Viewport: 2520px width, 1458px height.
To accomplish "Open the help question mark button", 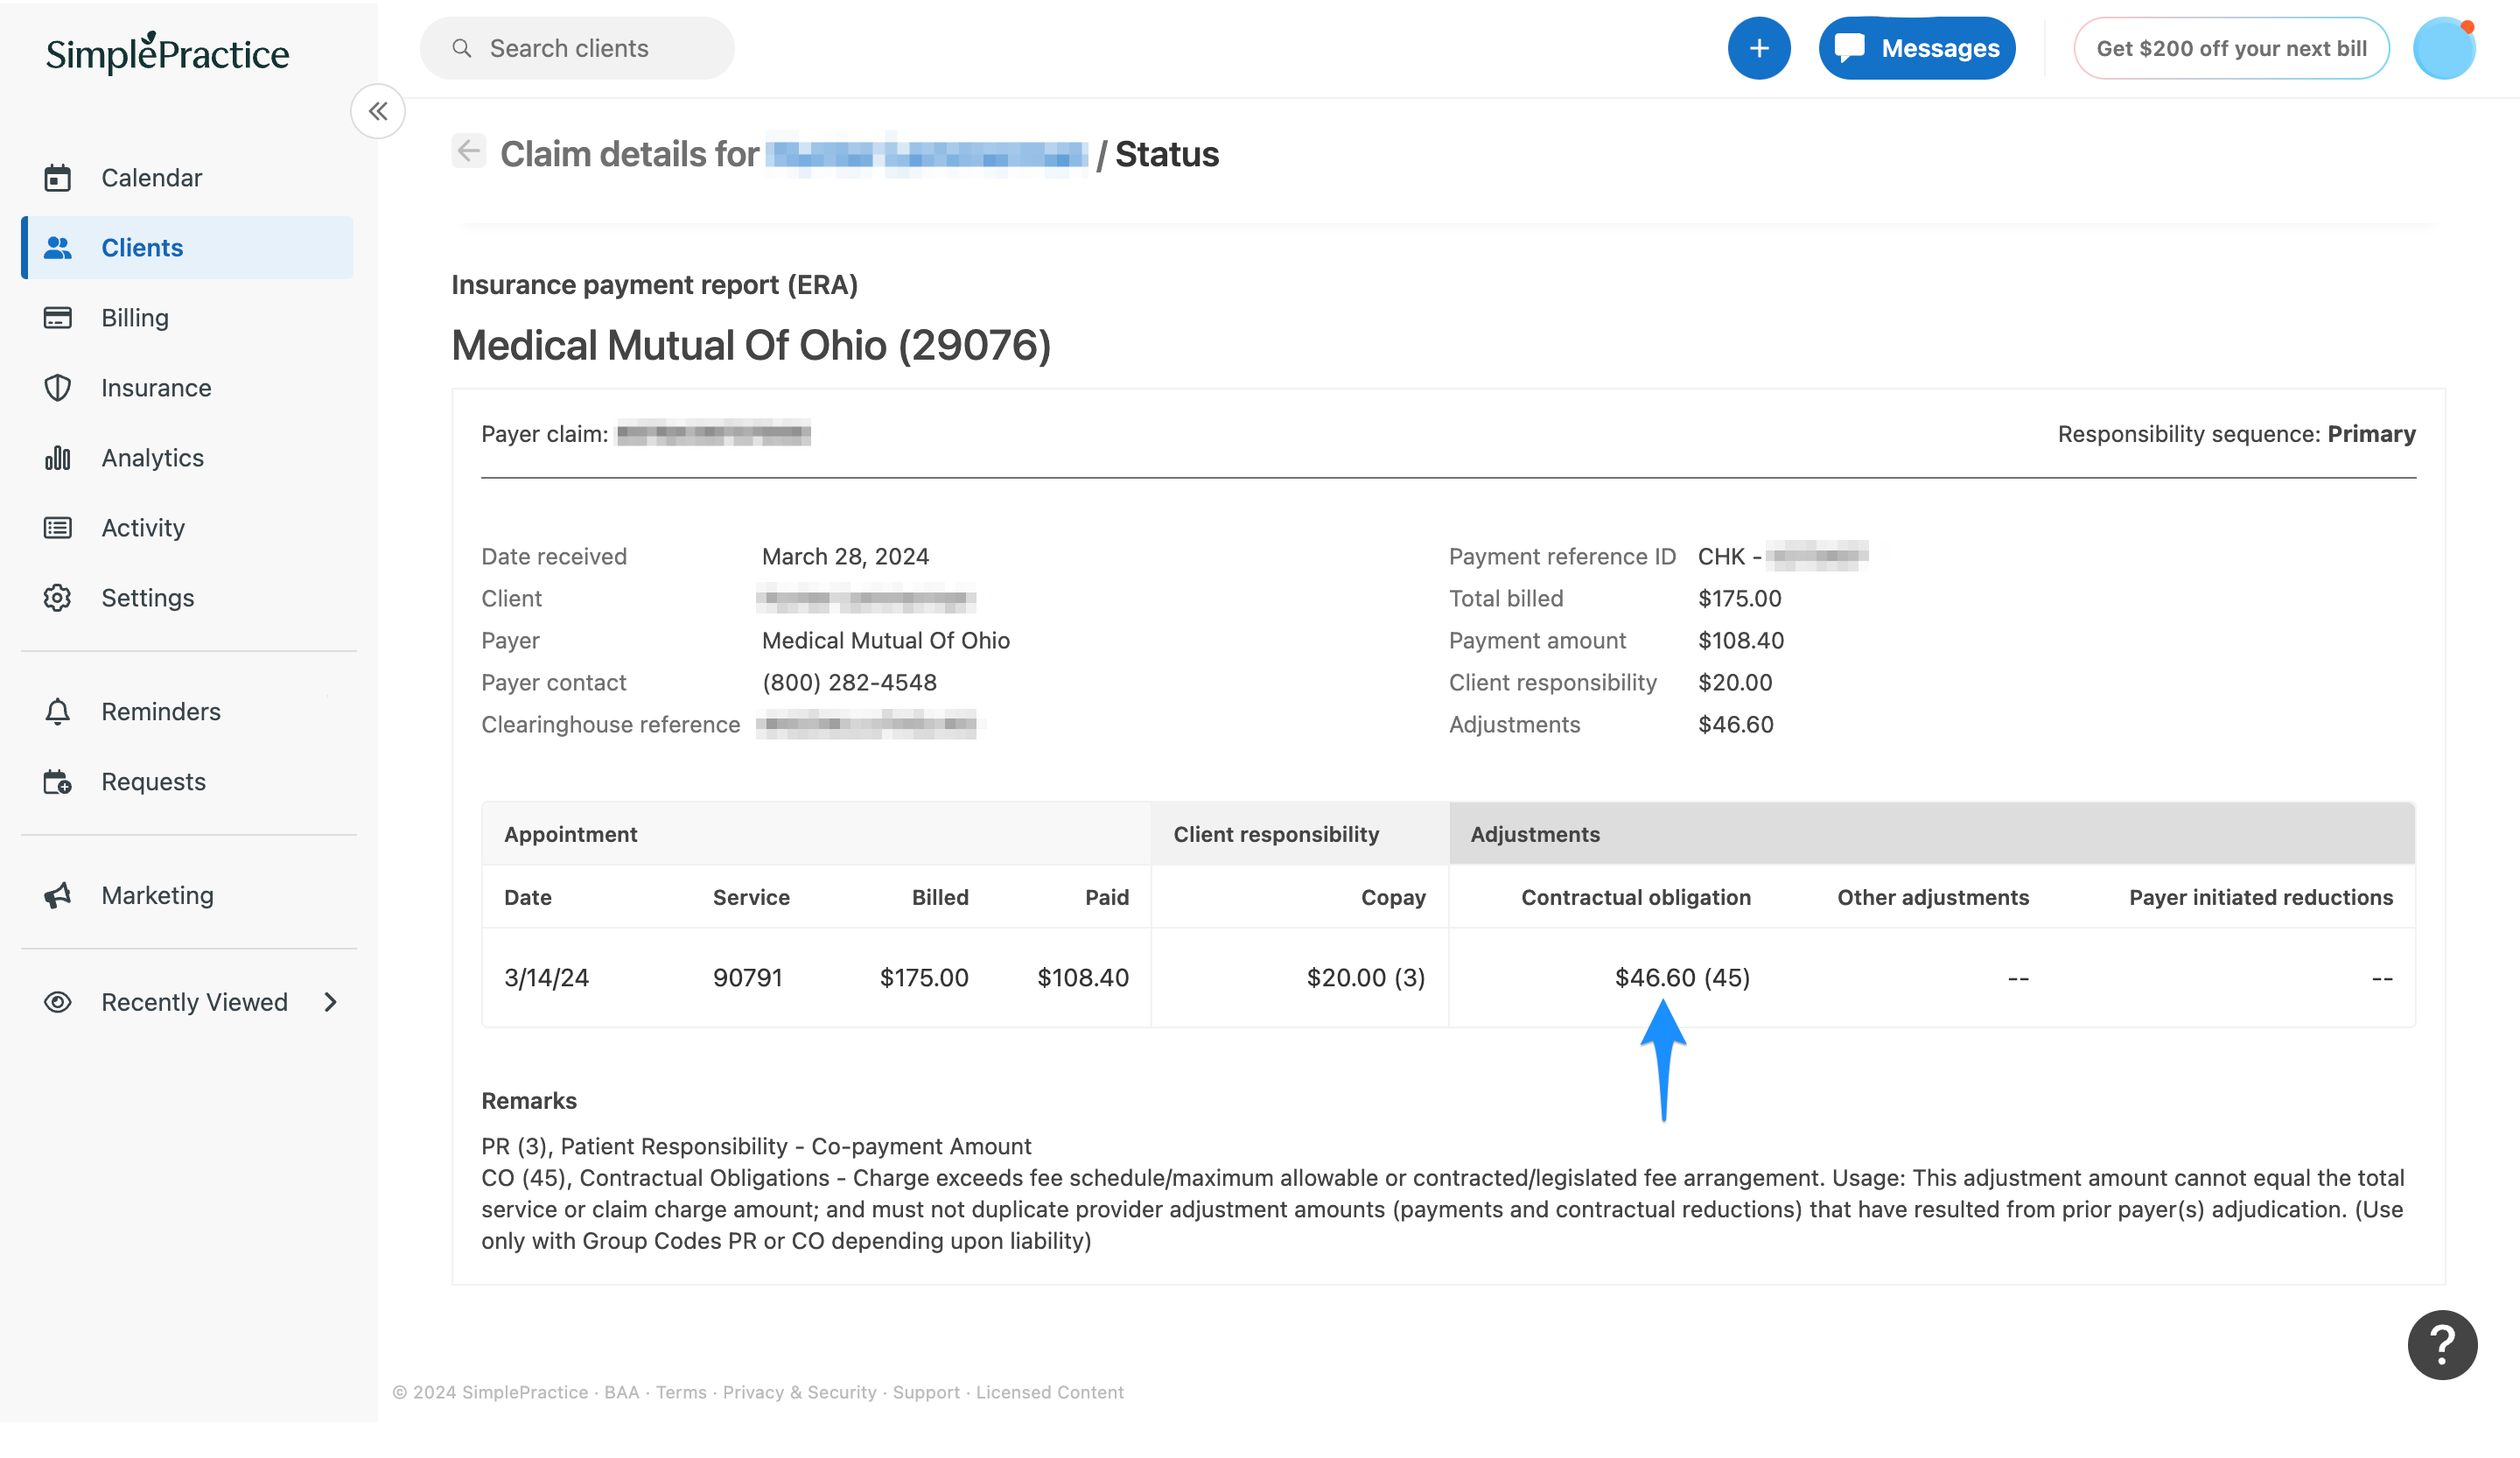I will [2442, 1346].
